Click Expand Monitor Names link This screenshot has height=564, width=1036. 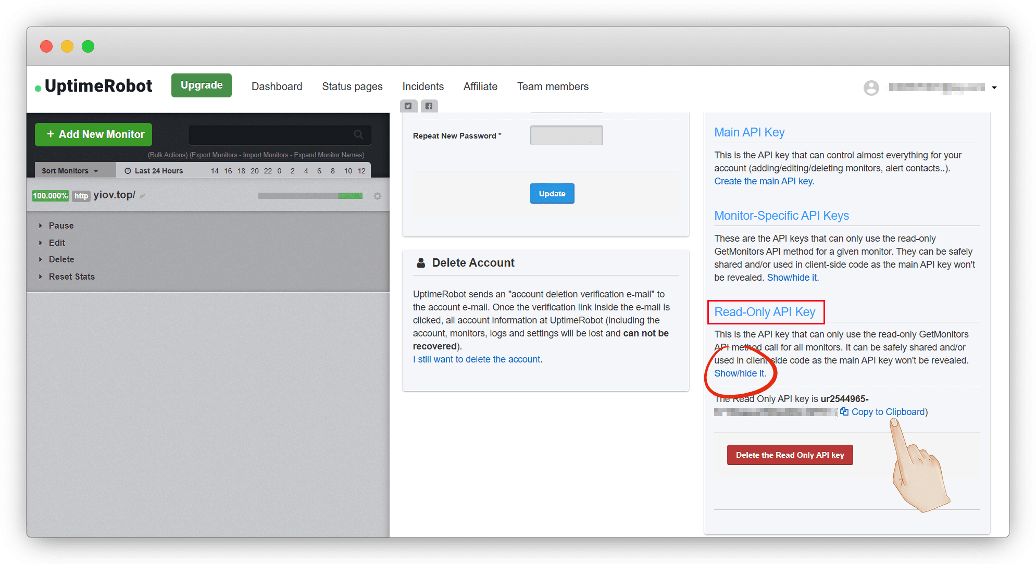[x=329, y=155]
